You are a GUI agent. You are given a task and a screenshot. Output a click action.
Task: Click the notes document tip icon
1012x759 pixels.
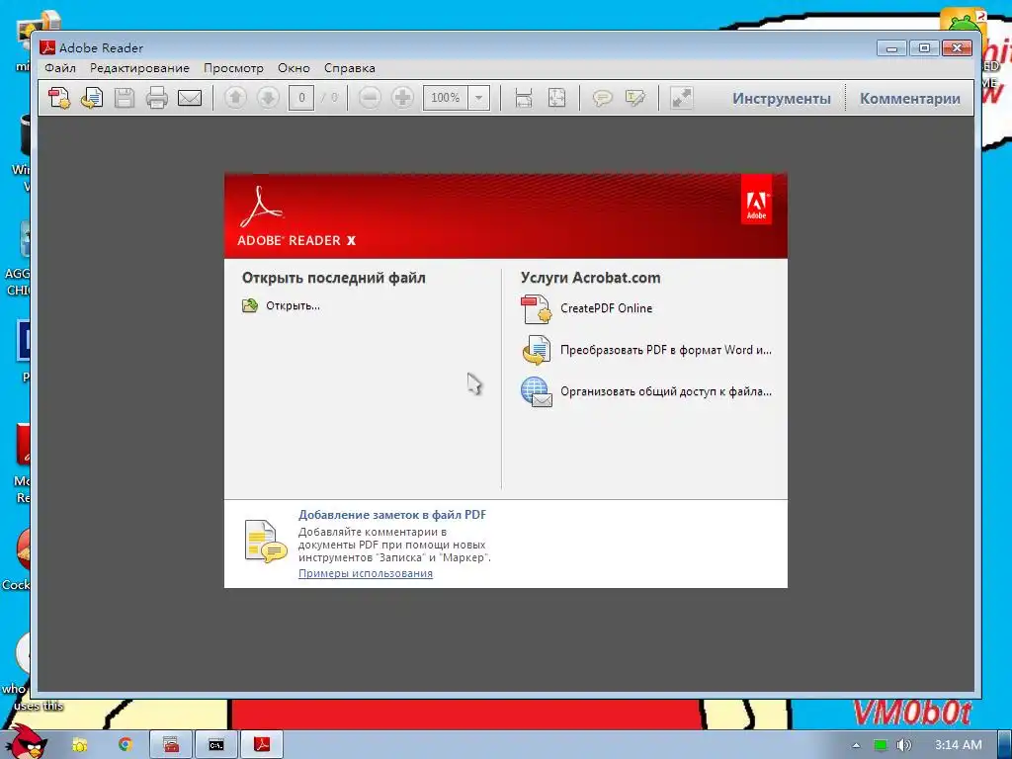[265, 542]
